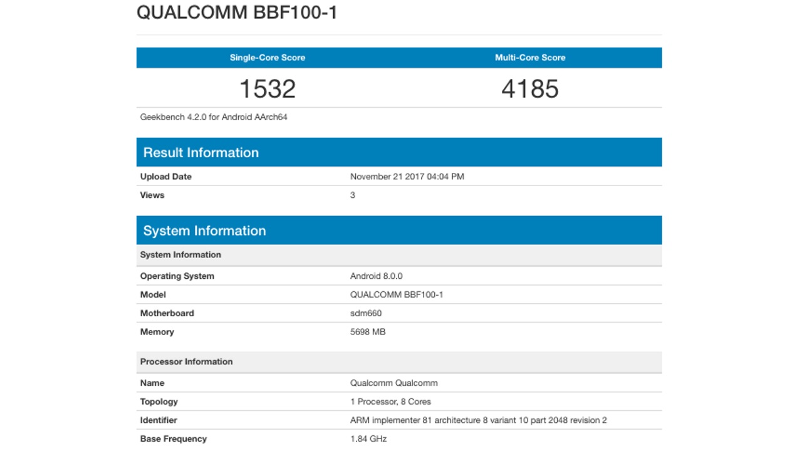Screen dimensions: 802x451
Task: Click the 5698 MB memory value
Action: coord(368,332)
